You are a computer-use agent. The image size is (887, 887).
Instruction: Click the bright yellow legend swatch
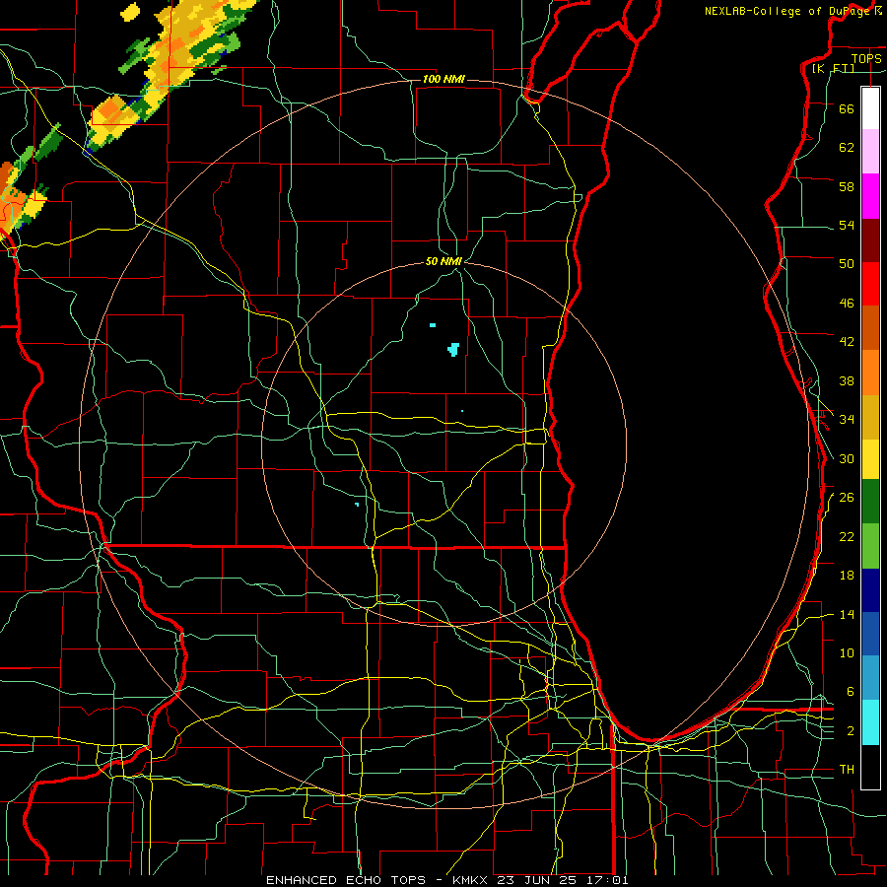click(870, 458)
